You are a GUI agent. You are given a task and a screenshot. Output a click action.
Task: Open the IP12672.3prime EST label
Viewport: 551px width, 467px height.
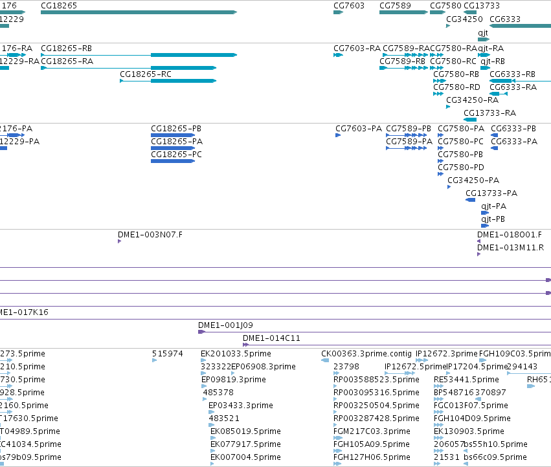447,354
